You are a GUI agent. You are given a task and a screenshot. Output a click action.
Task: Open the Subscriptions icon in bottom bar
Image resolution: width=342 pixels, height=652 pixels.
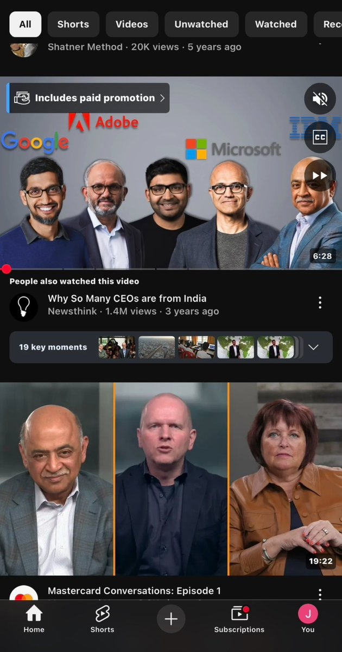click(x=239, y=619)
